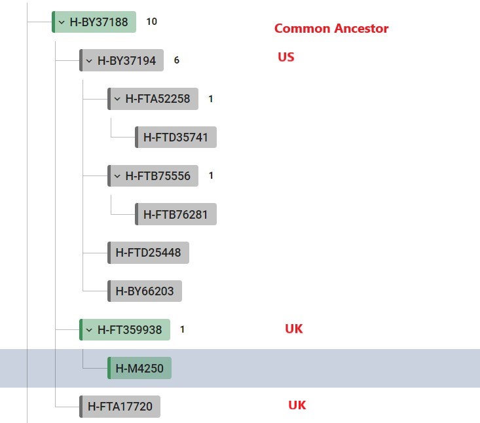Click the count 6 beside H-BY37194

point(177,60)
